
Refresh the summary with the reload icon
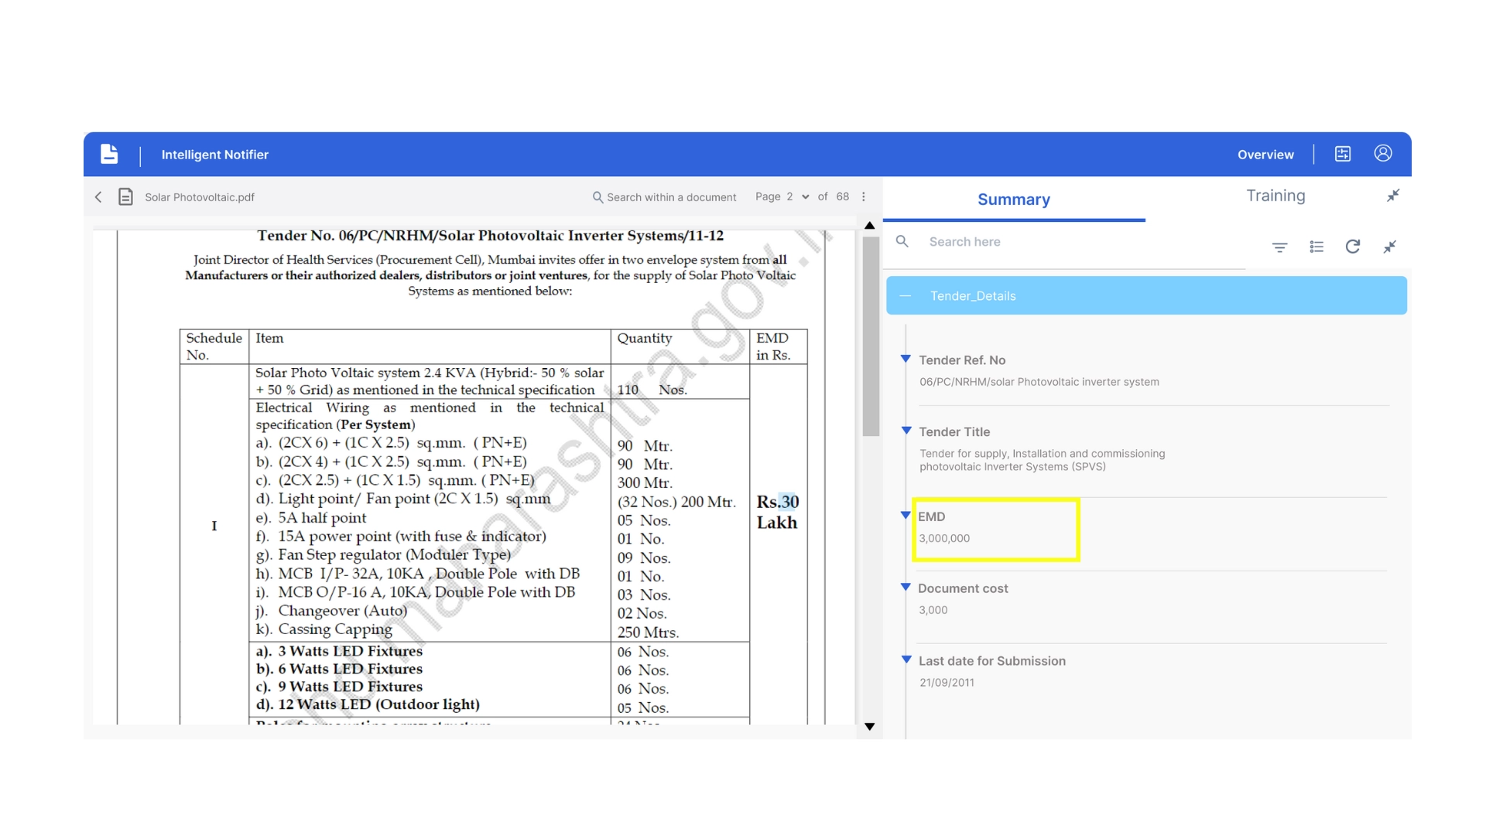1353,246
